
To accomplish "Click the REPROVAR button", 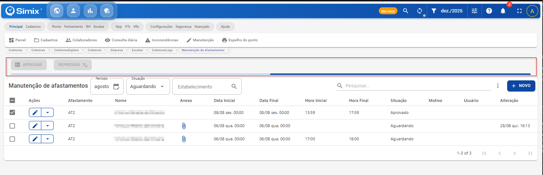I will (x=73, y=65).
